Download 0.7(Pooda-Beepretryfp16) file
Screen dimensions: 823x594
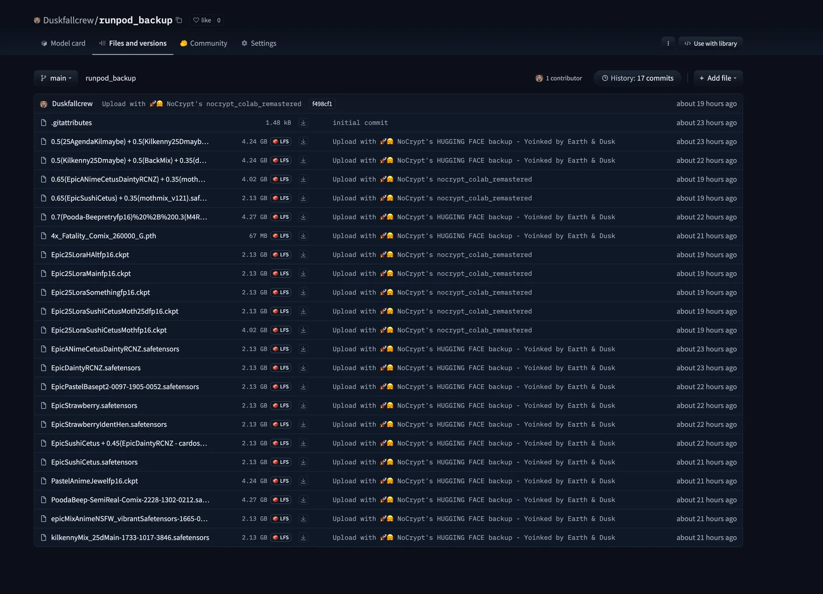[303, 217]
